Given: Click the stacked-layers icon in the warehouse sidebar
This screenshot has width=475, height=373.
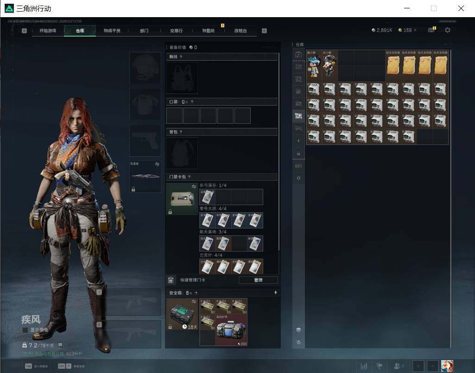Looking at the screenshot, I should [298, 329].
